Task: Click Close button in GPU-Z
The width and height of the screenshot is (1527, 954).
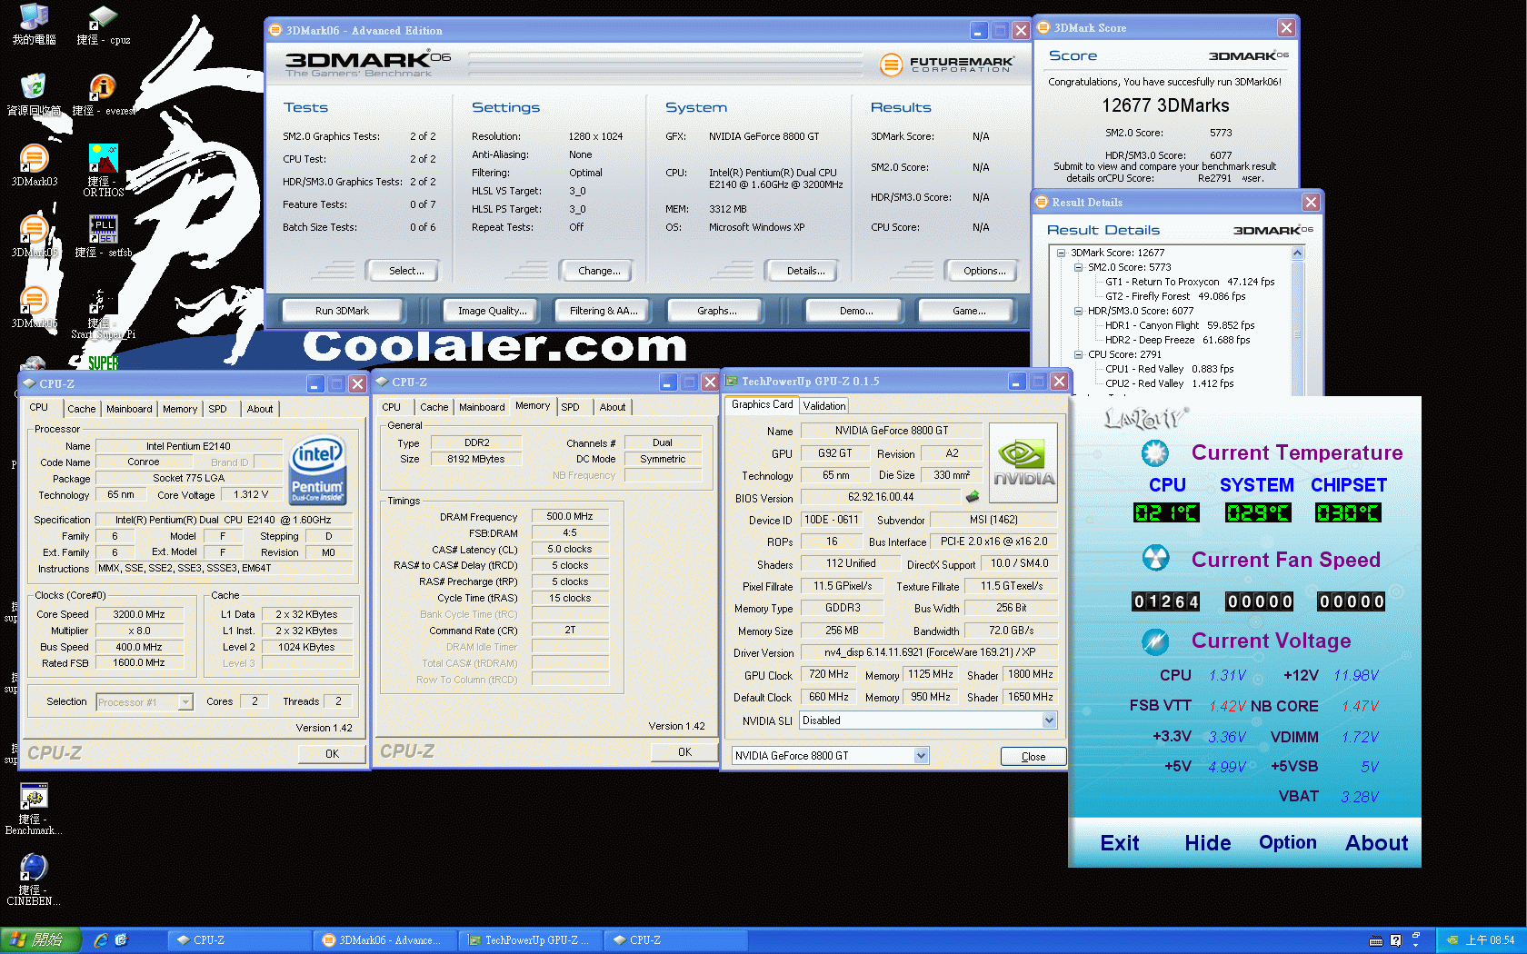Action: pos(1033,757)
